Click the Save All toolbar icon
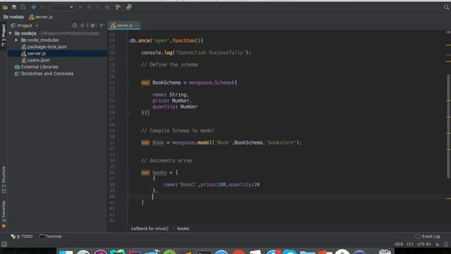This screenshot has height=254, width=451. 14,7
